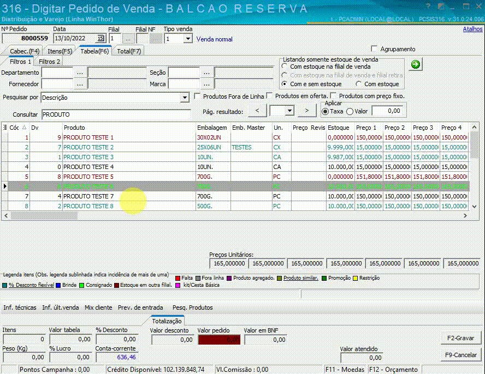Open the Tipo venda dropdown
The width and height of the screenshot is (485, 374).
pos(188,39)
